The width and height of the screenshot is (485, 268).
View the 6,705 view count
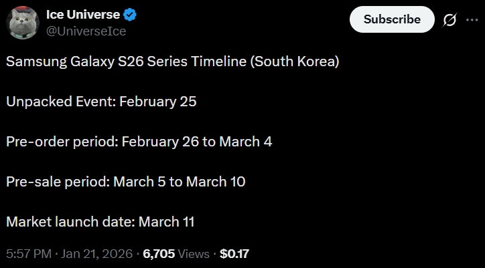coord(159,254)
